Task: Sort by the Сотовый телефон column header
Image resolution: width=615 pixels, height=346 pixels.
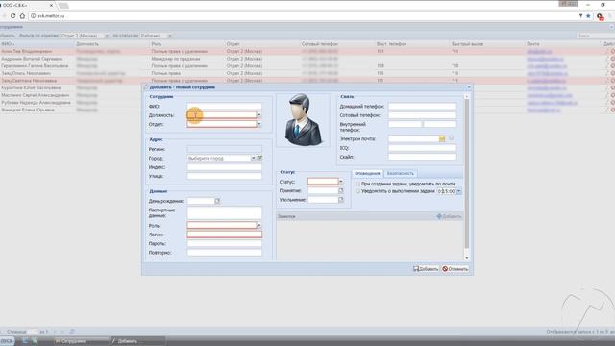Action: [x=337, y=44]
